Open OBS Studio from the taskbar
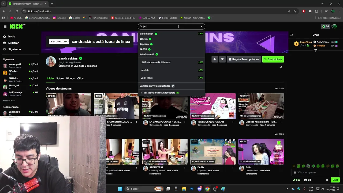Viewport: 343px width, 193px height. pyautogui.click(x=215, y=189)
